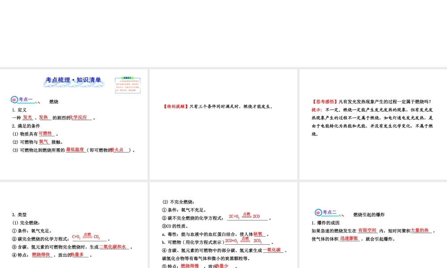Select the line ③CO的性质。
Screen dimensions: 447x268
175,226
